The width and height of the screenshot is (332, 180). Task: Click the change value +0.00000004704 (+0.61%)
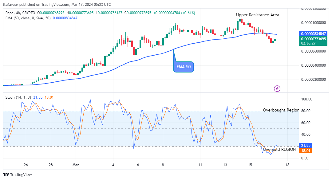[x=174, y=13]
